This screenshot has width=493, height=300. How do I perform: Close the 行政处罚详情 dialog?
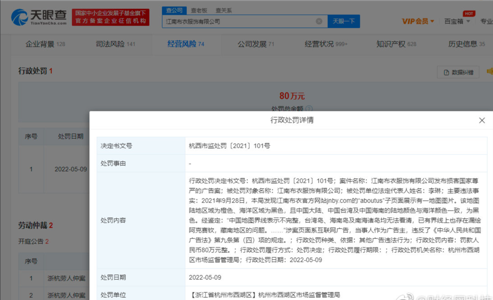(482, 120)
